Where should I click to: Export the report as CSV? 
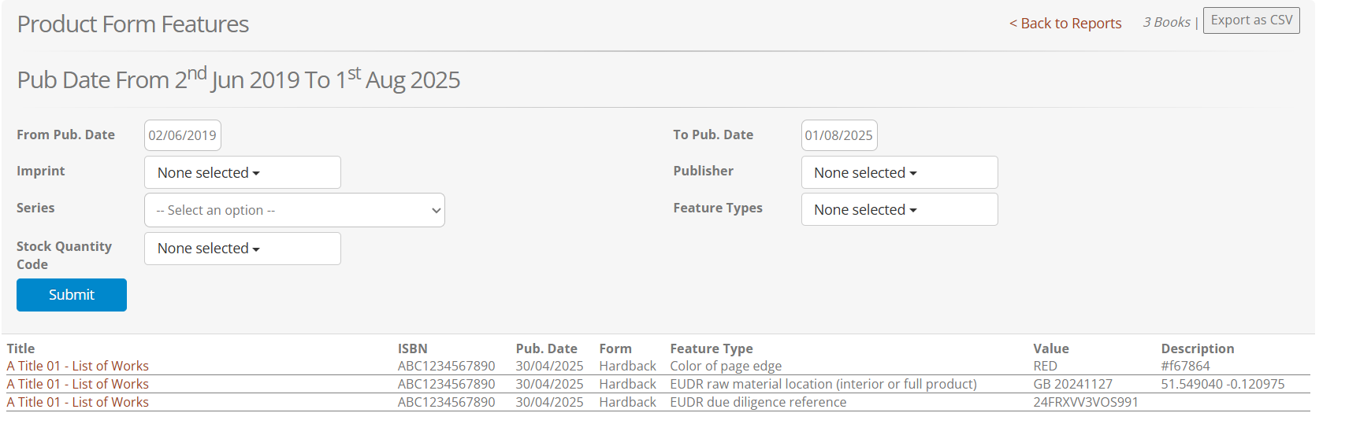[1251, 20]
